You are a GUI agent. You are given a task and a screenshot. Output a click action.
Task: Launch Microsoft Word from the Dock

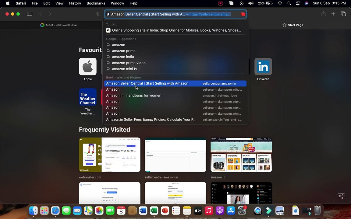[x=143, y=210]
